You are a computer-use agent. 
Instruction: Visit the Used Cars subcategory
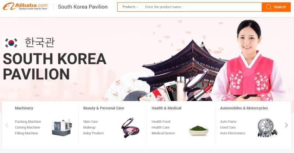[x=228, y=127]
